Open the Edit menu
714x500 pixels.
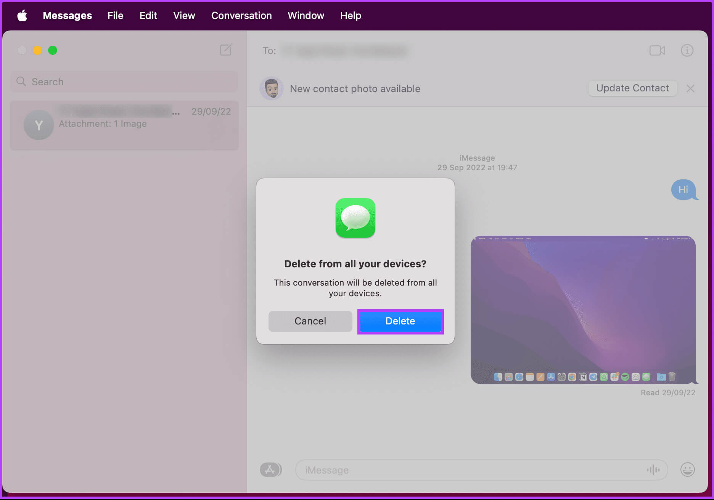pos(148,16)
